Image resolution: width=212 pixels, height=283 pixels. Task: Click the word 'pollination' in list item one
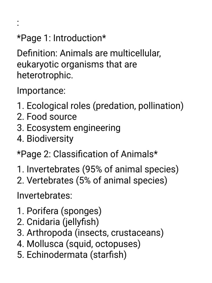pos(159,106)
